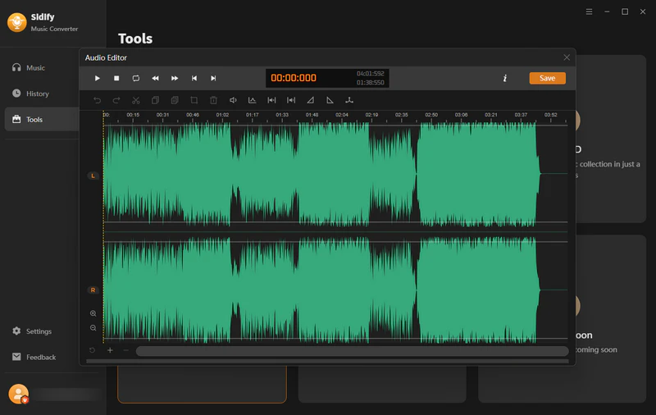656x415 pixels.
Task: Open the hamburger menu in title bar
Action: coord(589,11)
